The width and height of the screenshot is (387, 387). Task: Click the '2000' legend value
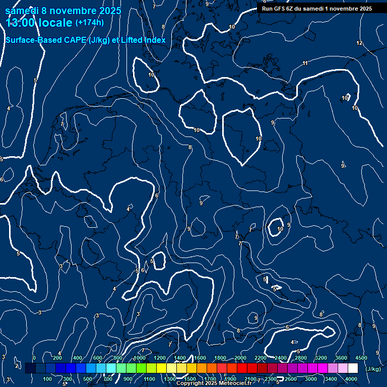click(240, 358)
